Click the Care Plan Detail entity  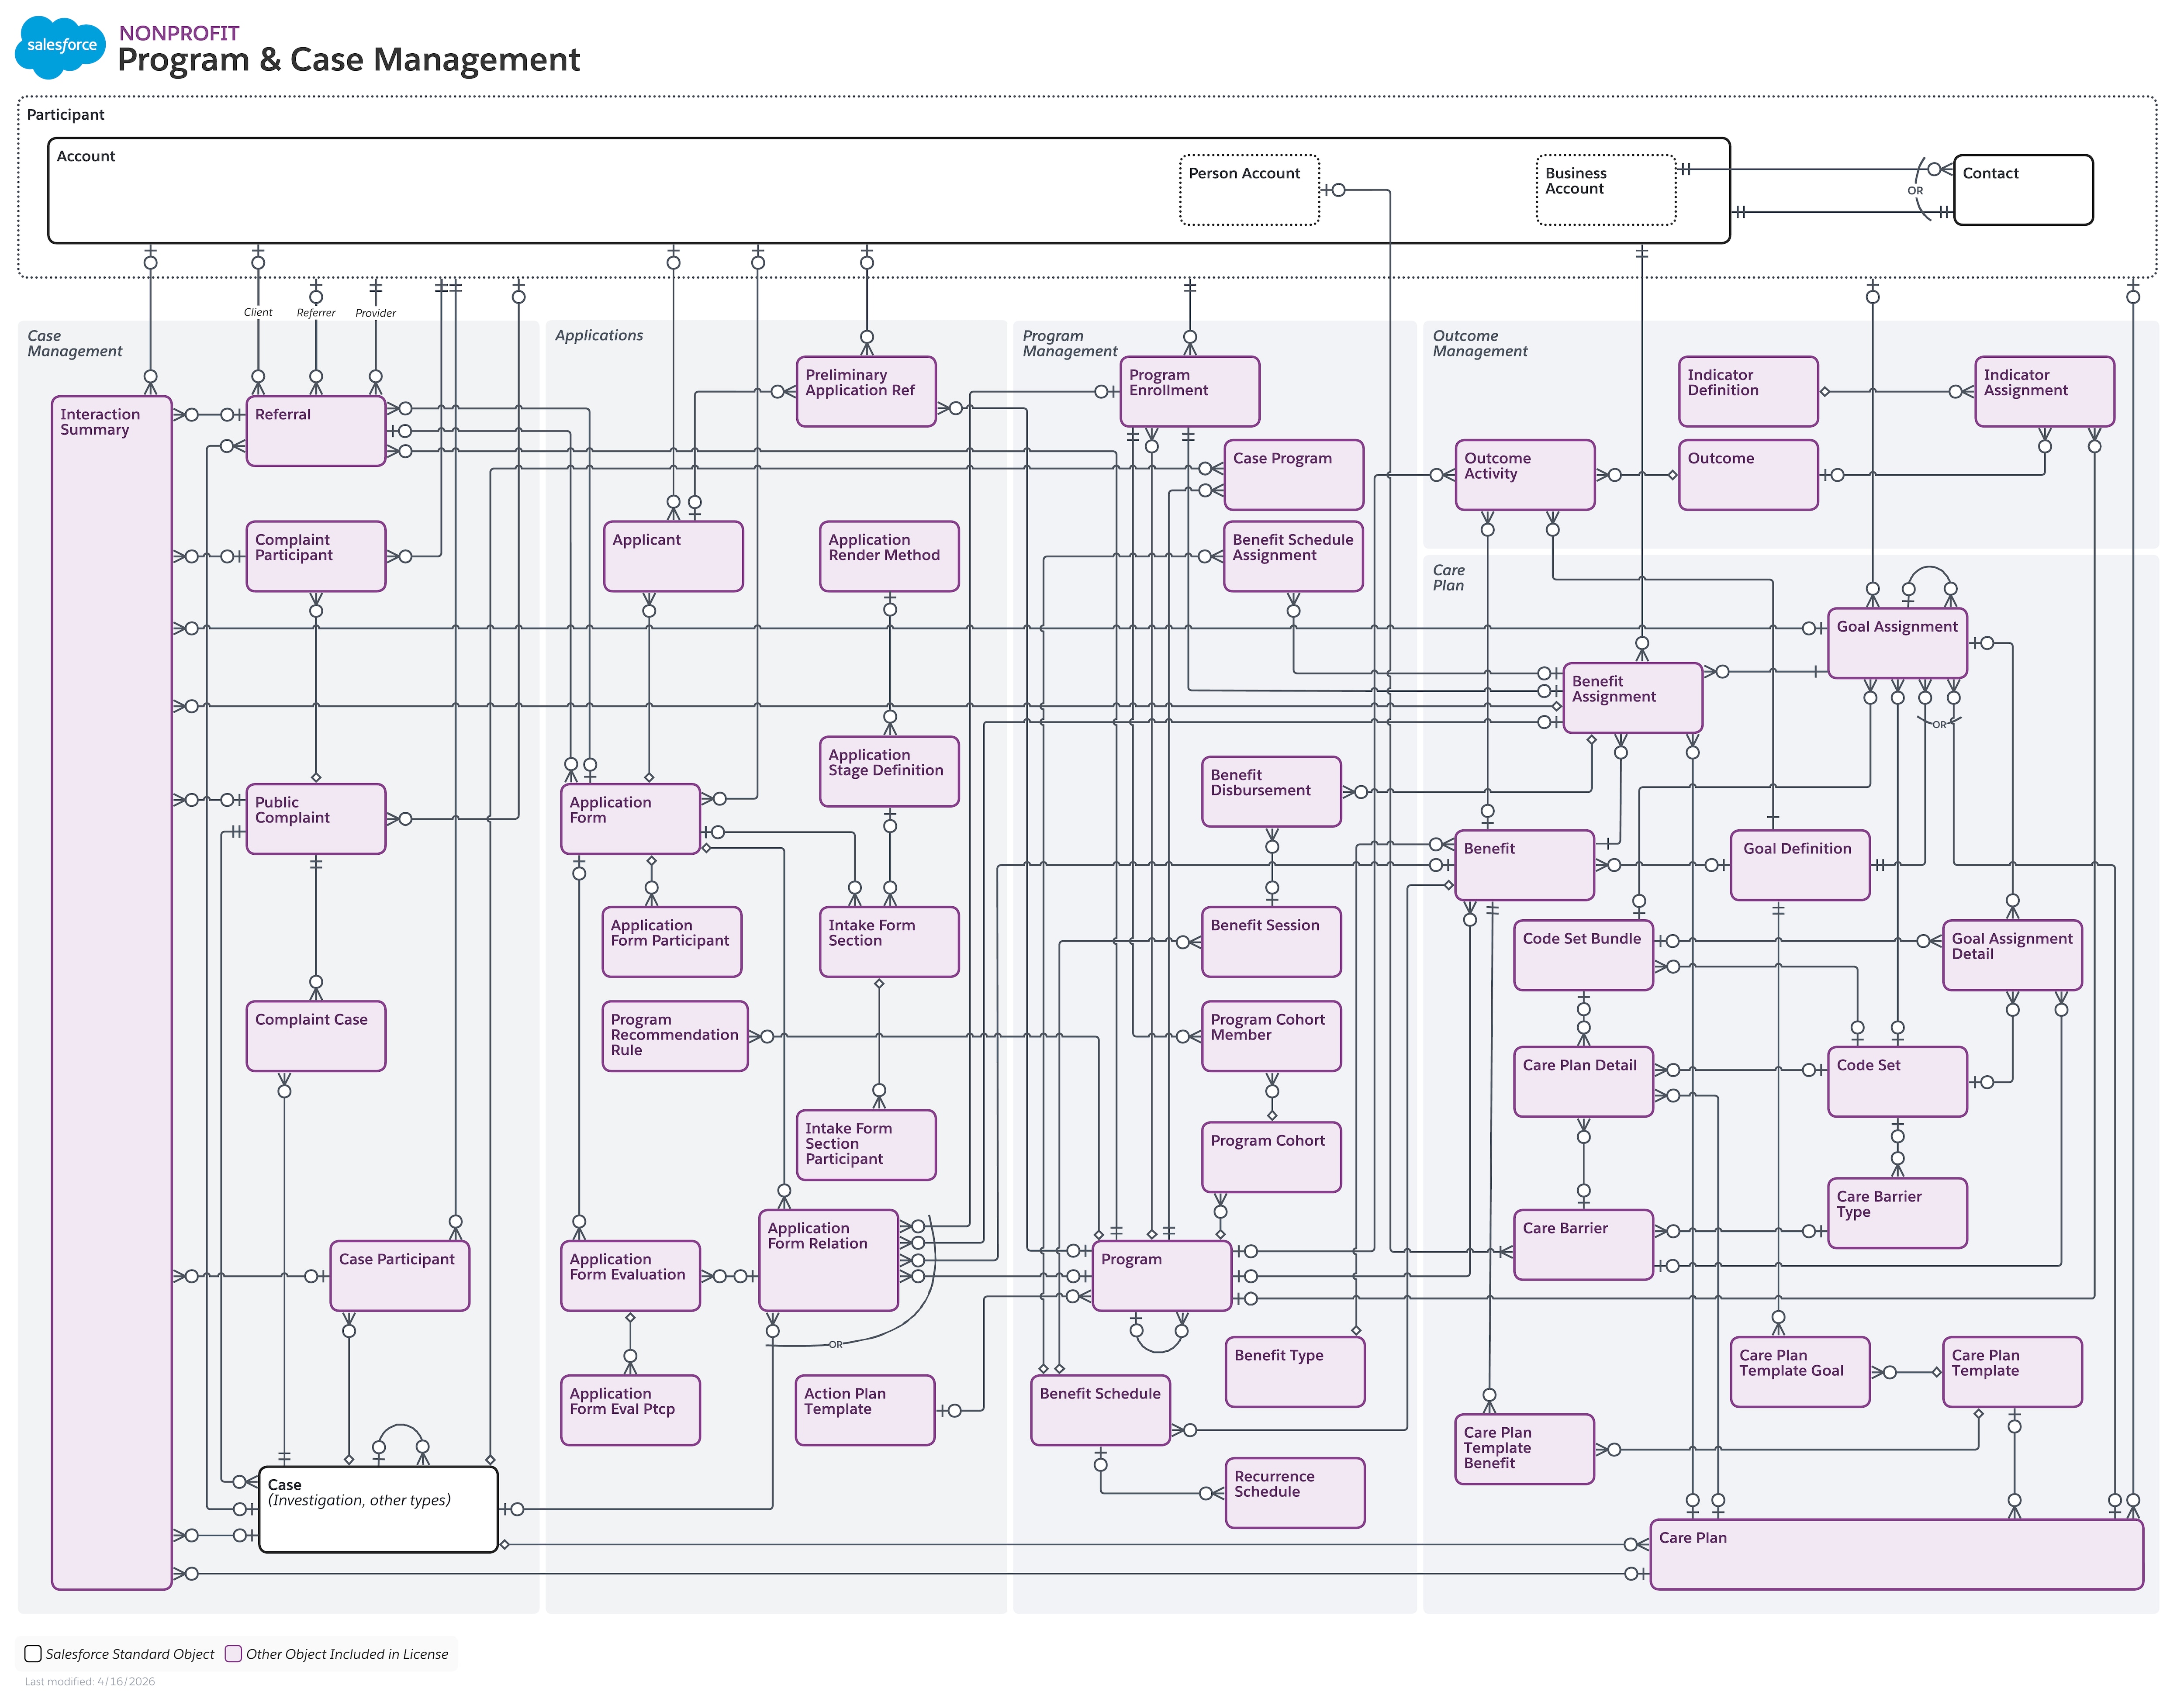coord(1584,1082)
